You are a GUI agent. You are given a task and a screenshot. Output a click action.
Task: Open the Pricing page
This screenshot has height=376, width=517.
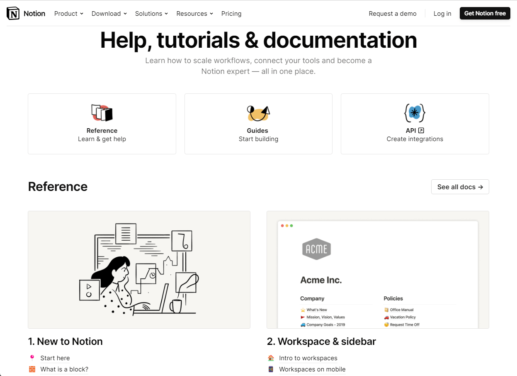[231, 13]
